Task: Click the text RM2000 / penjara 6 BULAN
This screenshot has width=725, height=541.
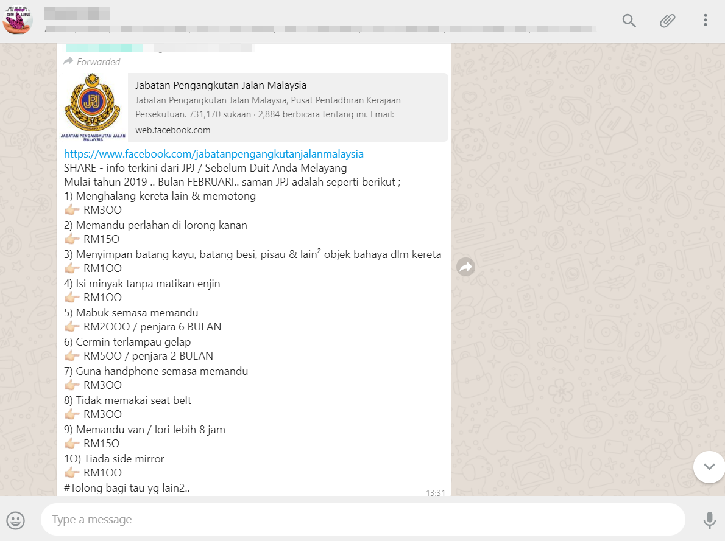Action: point(152,327)
